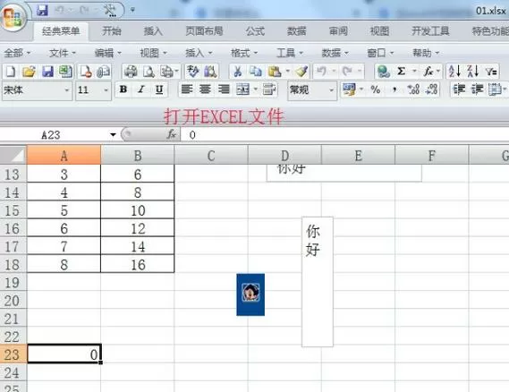This screenshot has width=509, height=392.
Task: Click the Percent style icon
Action: tap(376, 89)
